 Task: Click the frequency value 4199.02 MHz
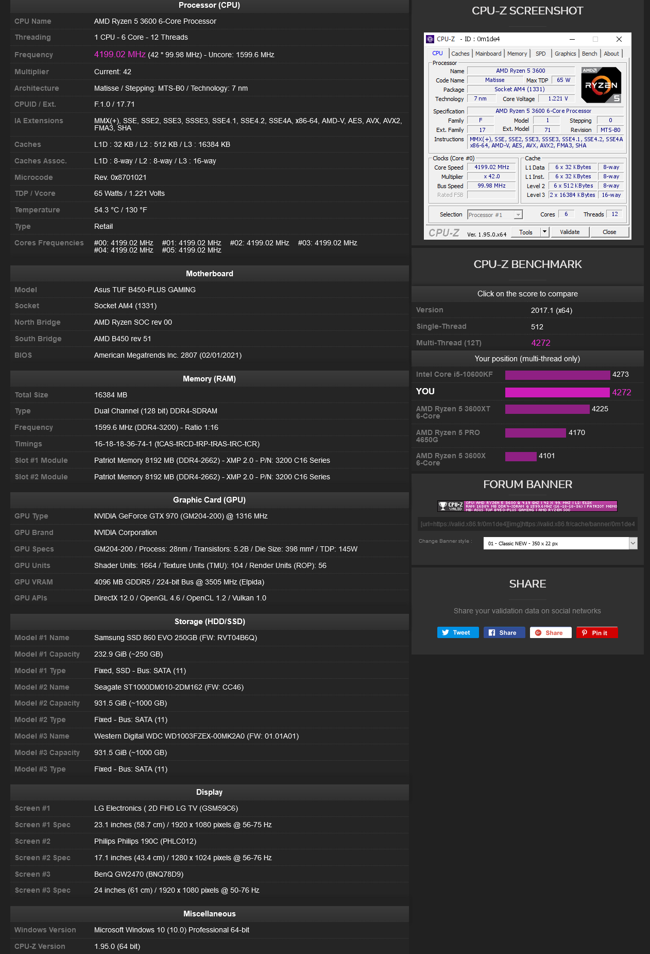pyautogui.click(x=120, y=55)
